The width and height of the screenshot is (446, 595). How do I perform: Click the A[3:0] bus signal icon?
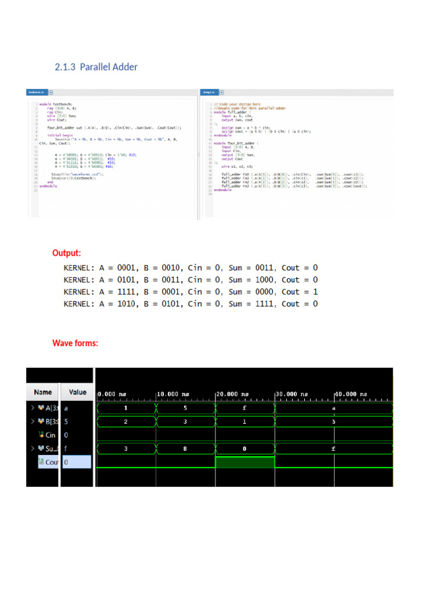point(41,408)
